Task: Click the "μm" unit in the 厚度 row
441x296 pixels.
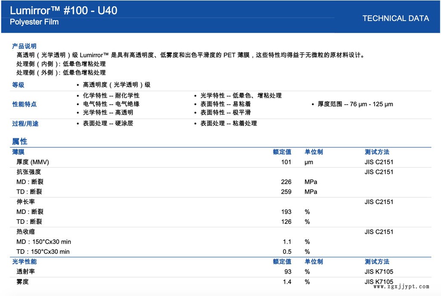Action: coord(309,162)
